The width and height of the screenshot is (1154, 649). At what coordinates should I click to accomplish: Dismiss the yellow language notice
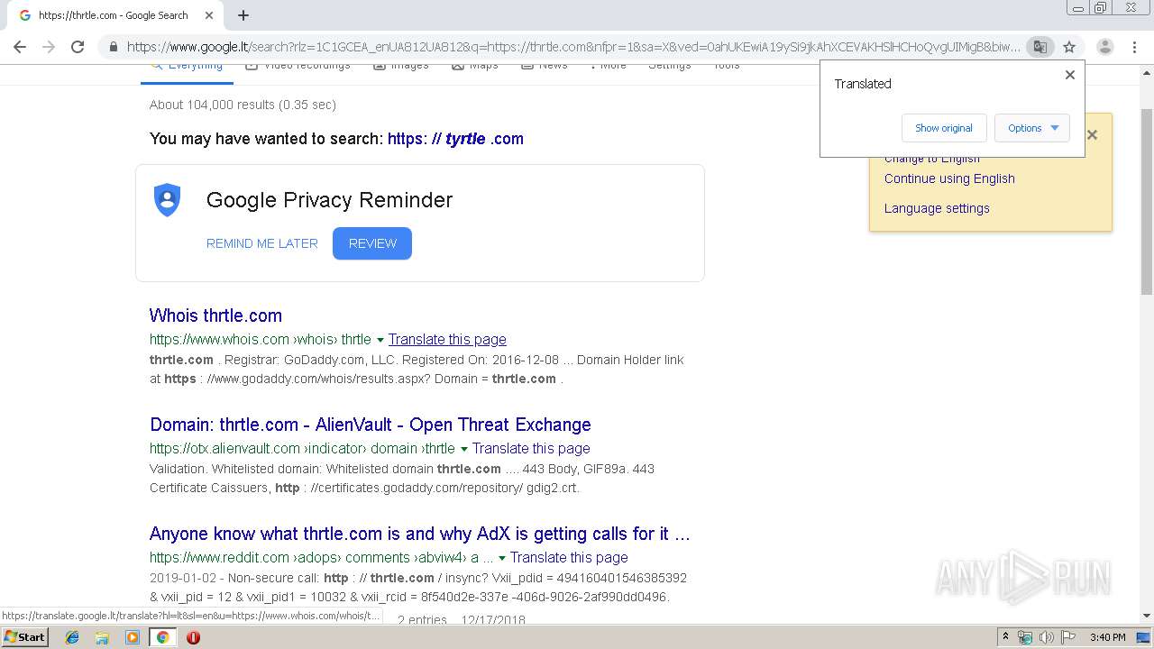1092,135
